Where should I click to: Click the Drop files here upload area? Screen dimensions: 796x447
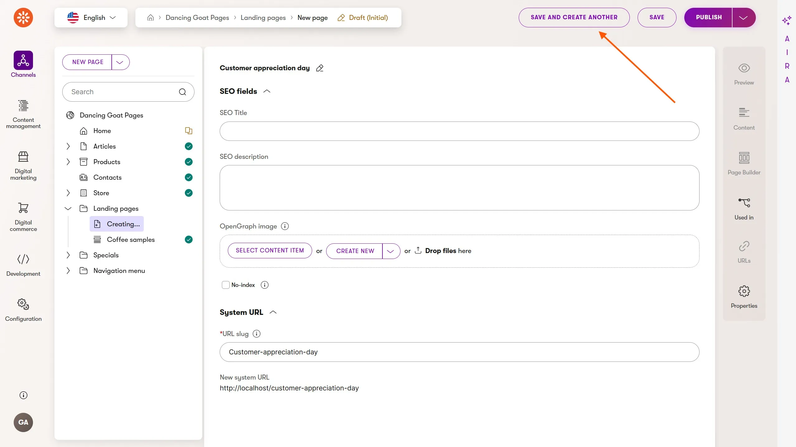443,251
